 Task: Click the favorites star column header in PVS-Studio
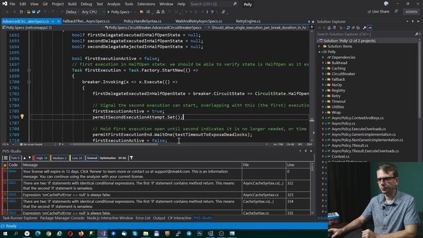[5, 165]
